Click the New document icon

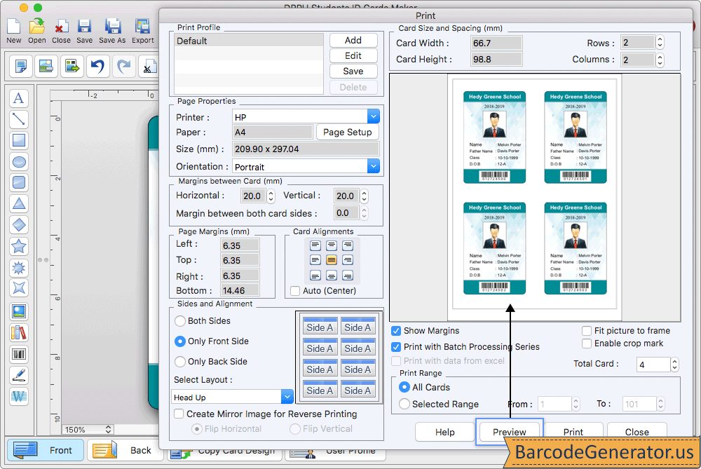[x=13, y=27]
